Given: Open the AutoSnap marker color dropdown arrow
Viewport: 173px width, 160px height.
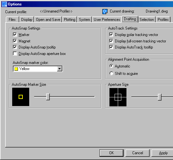Looking at the screenshot, I should [x=60, y=69].
